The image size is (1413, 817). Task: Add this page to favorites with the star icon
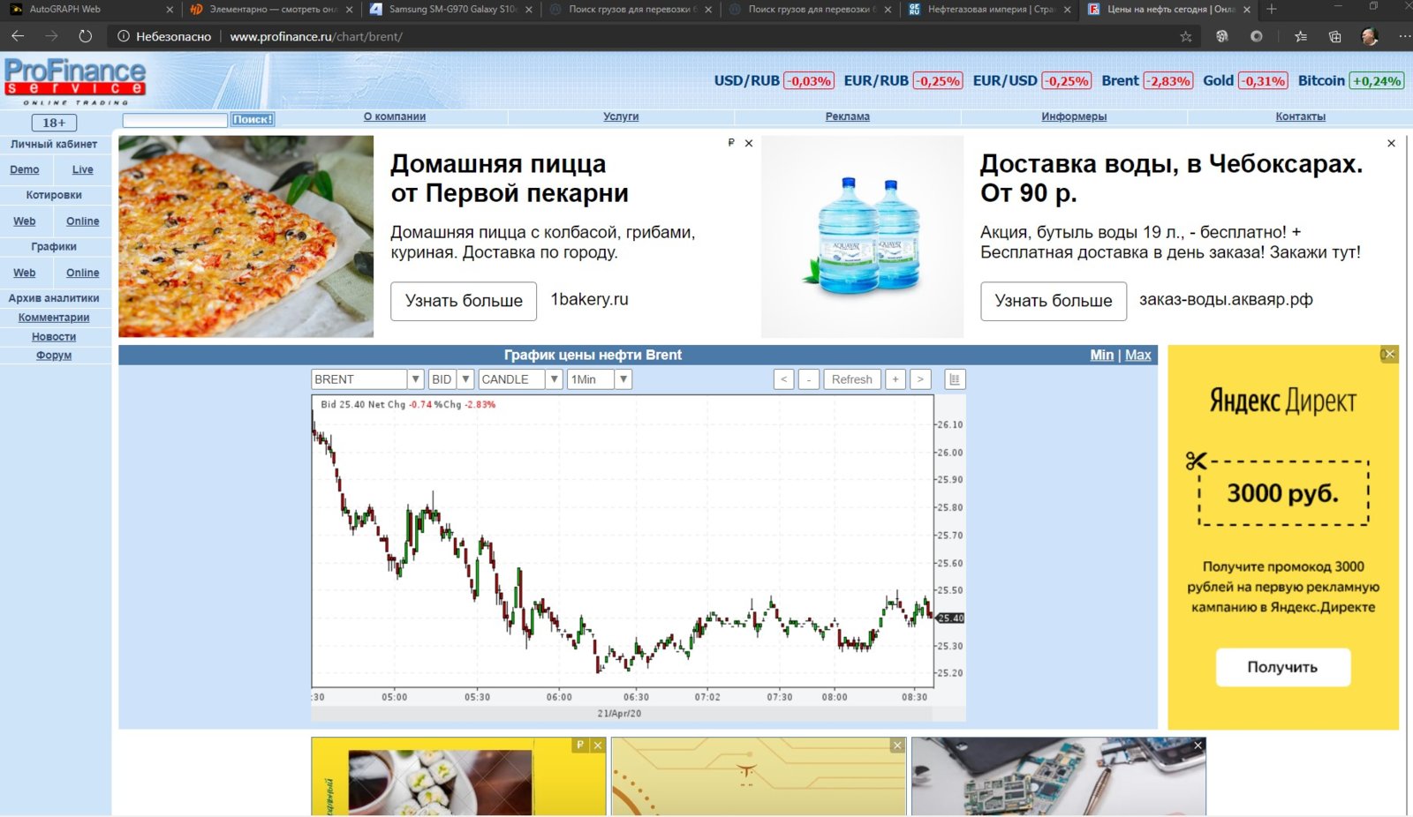click(x=1186, y=36)
